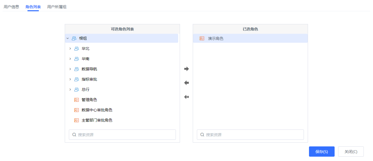Select the 华北 tree item
The image size is (373, 161).
pos(86,49)
